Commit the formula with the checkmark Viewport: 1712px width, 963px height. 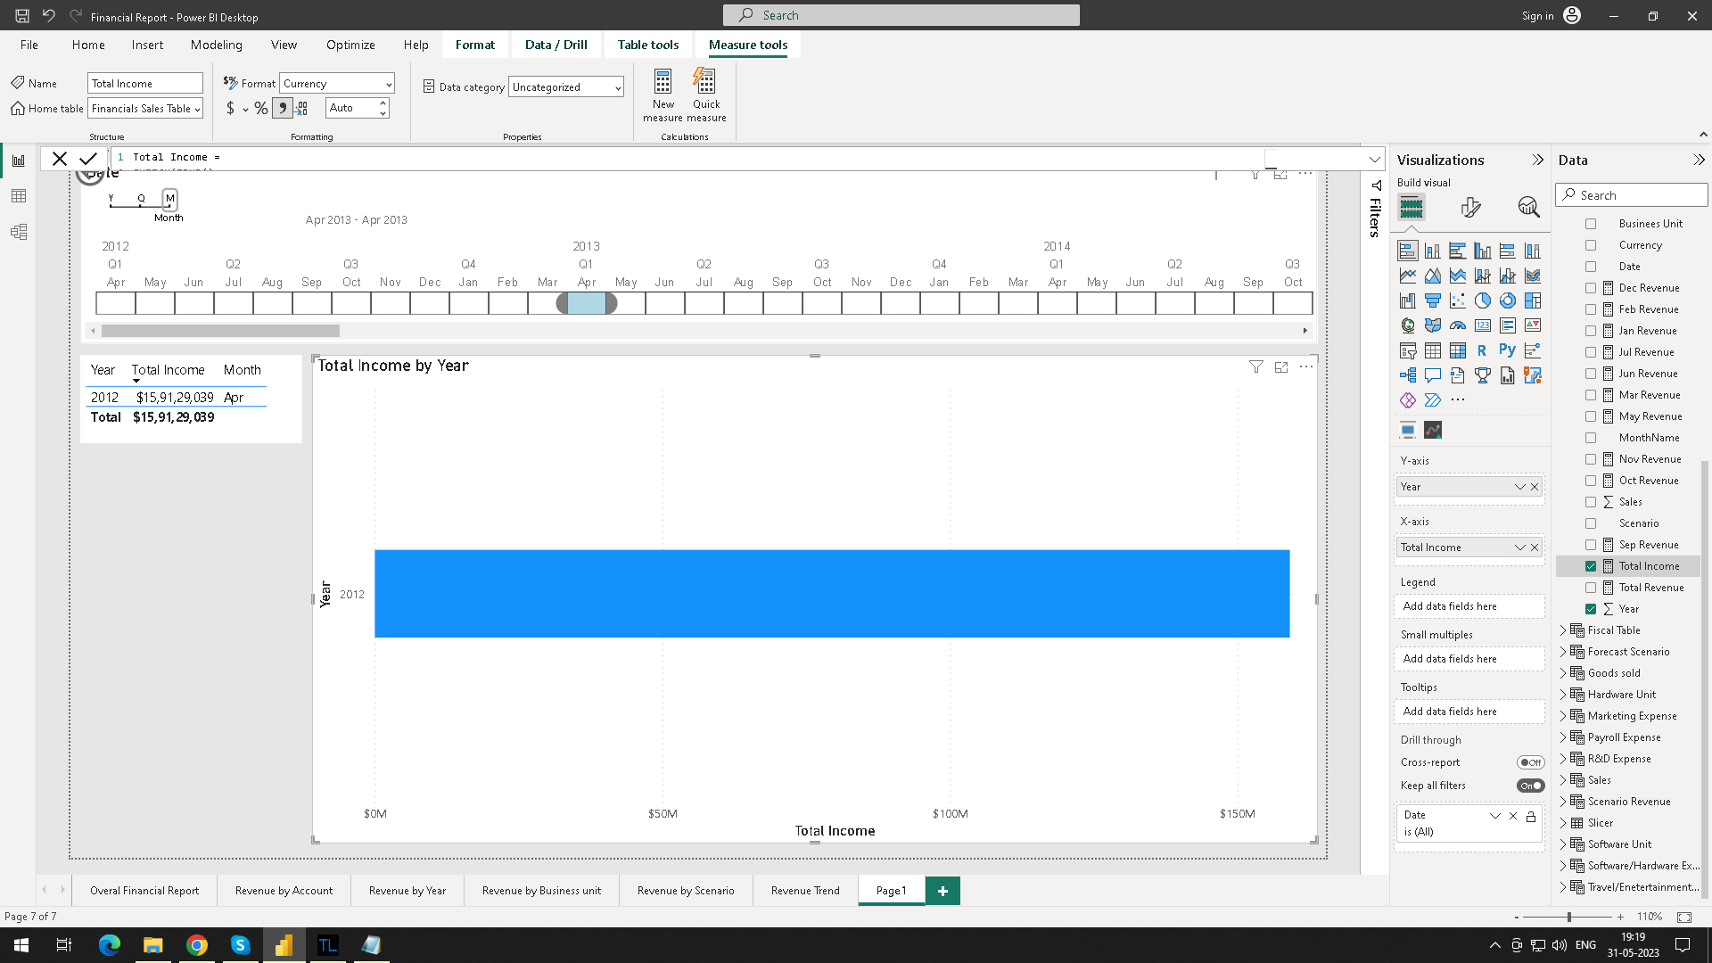coord(87,159)
